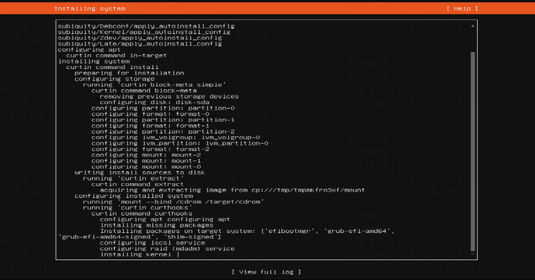535x280 pixels.
Task: Select the 'configuring iscsi service' log line
Action: pyautogui.click(x=152, y=243)
